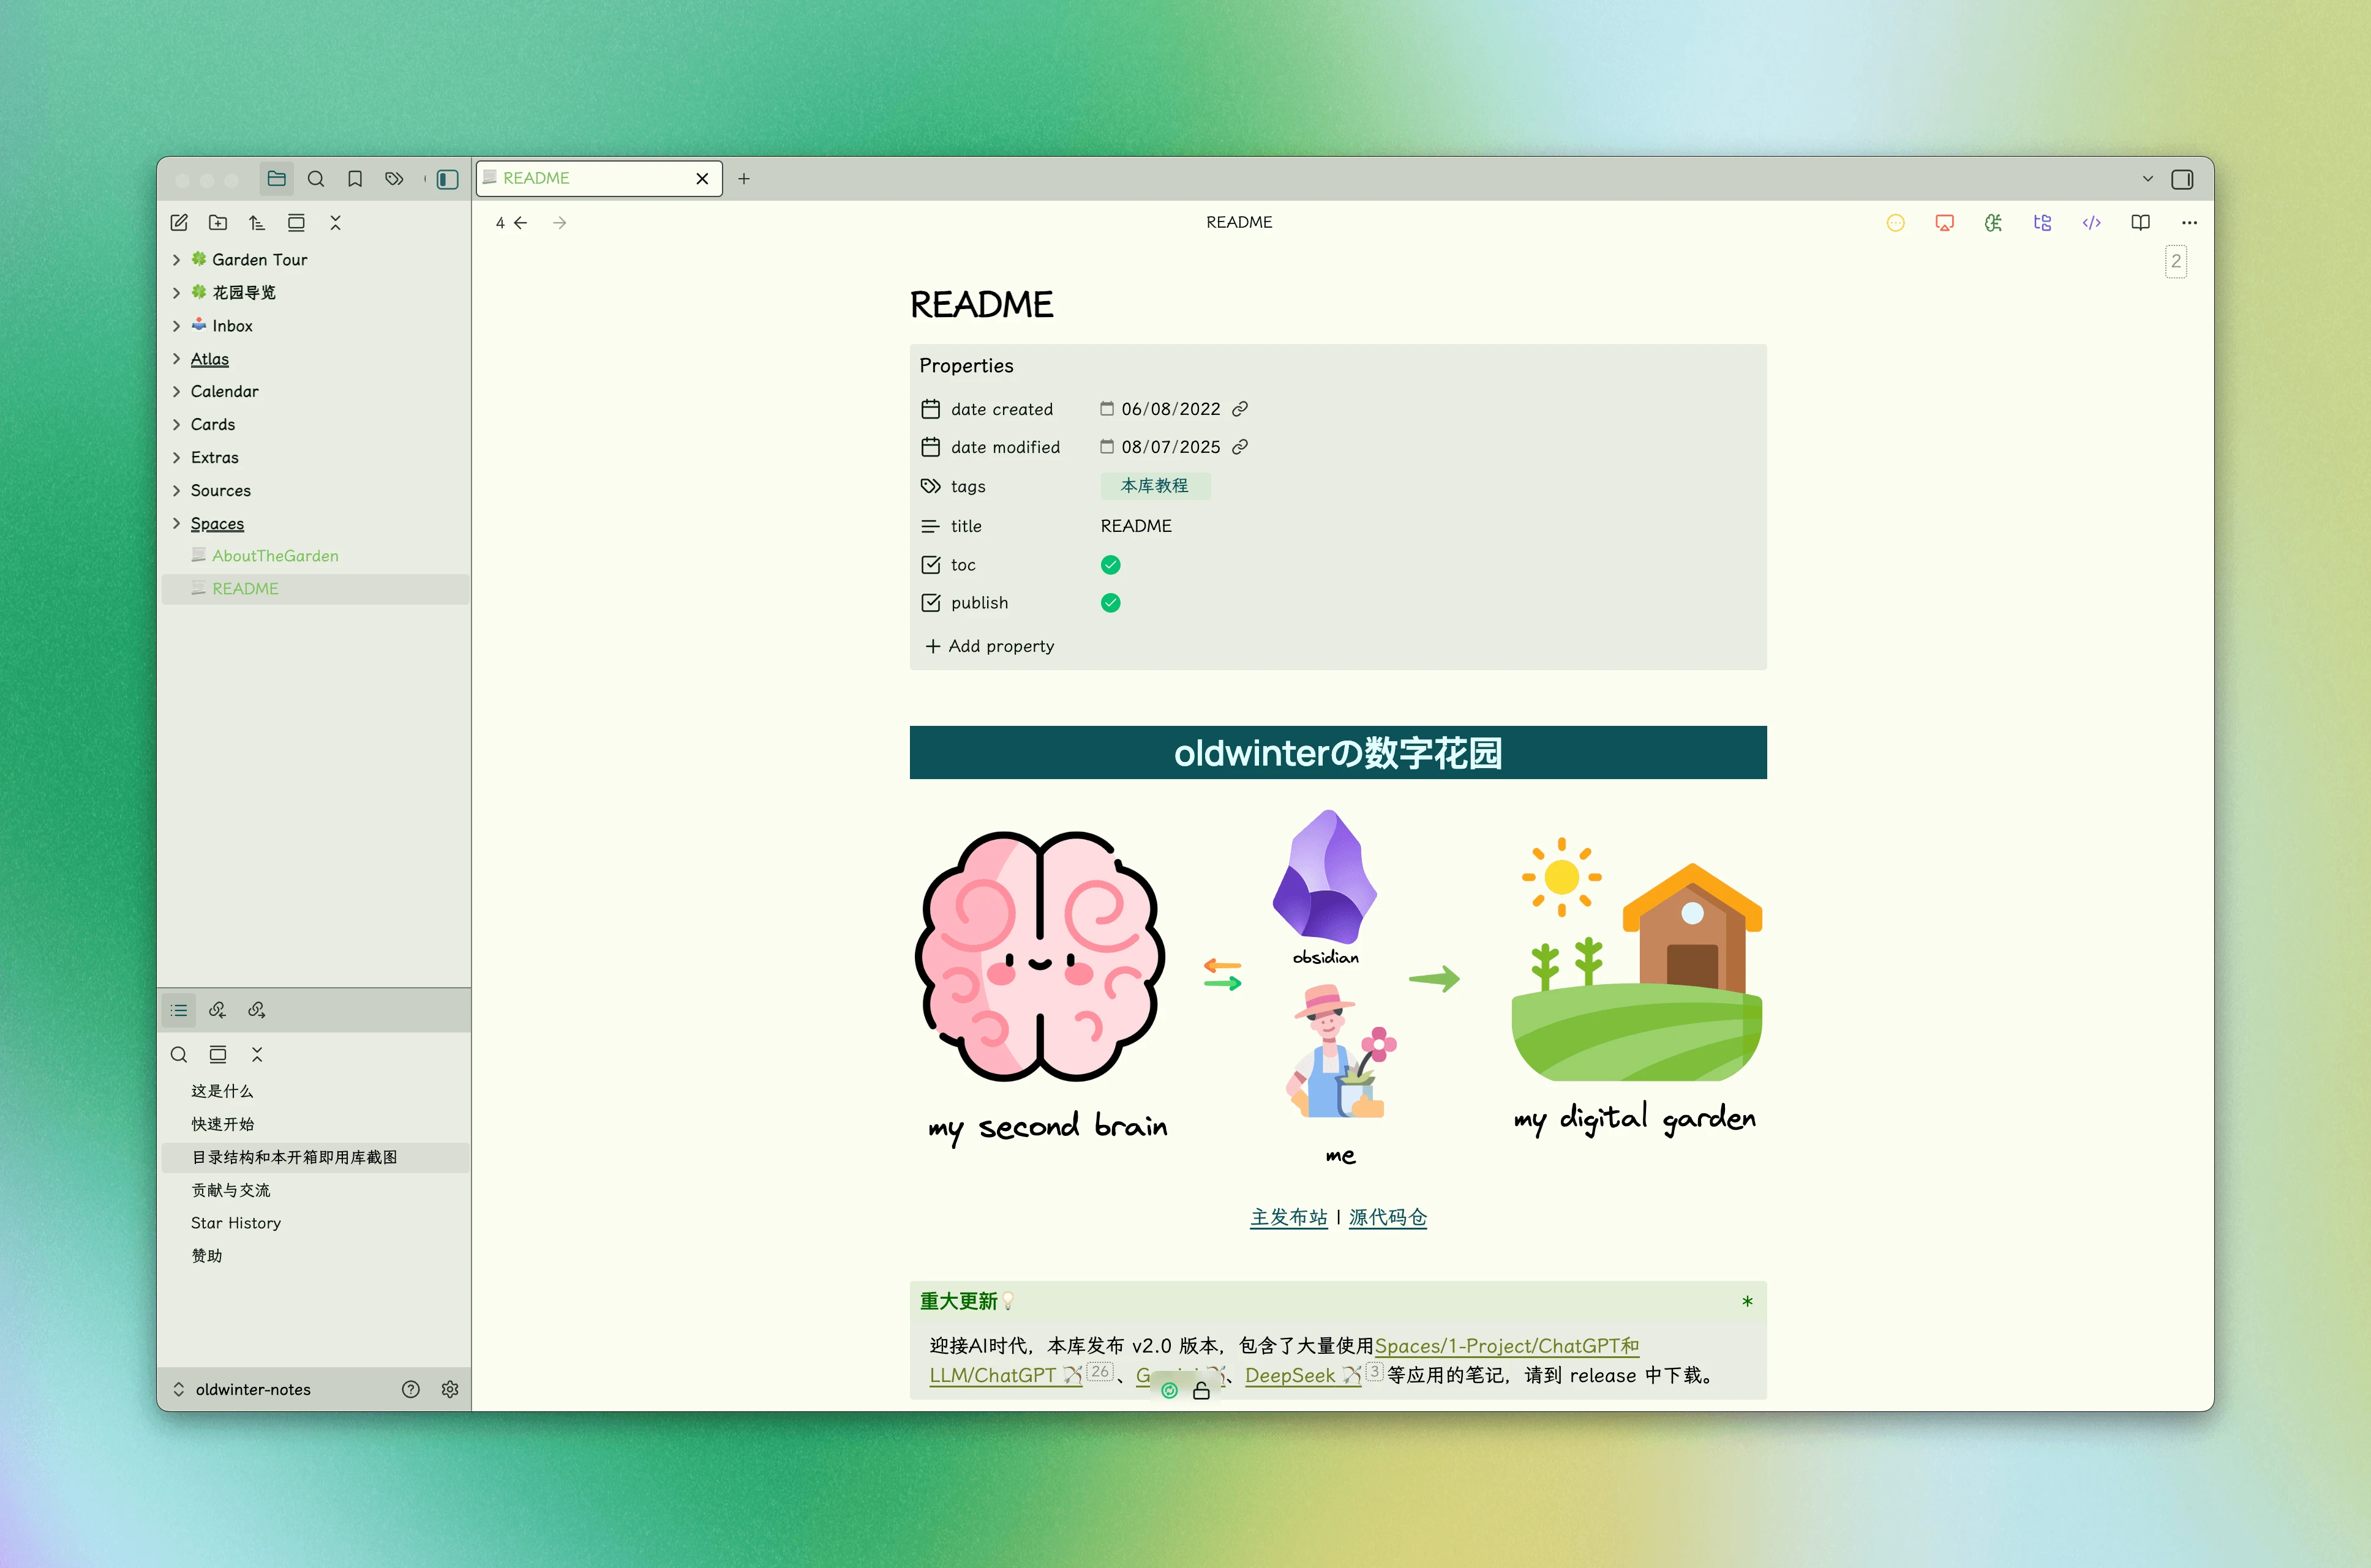Expand the Spaces folder
The width and height of the screenshot is (2371, 1568).
tap(177, 523)
